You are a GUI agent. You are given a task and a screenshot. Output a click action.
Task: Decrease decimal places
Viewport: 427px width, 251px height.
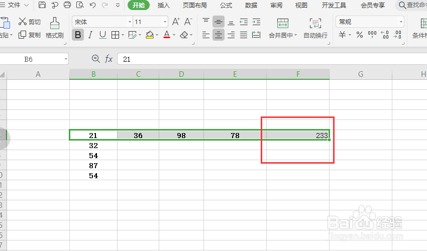(x=397, y=35)
